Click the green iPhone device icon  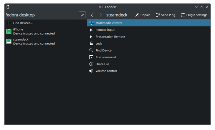9,31
